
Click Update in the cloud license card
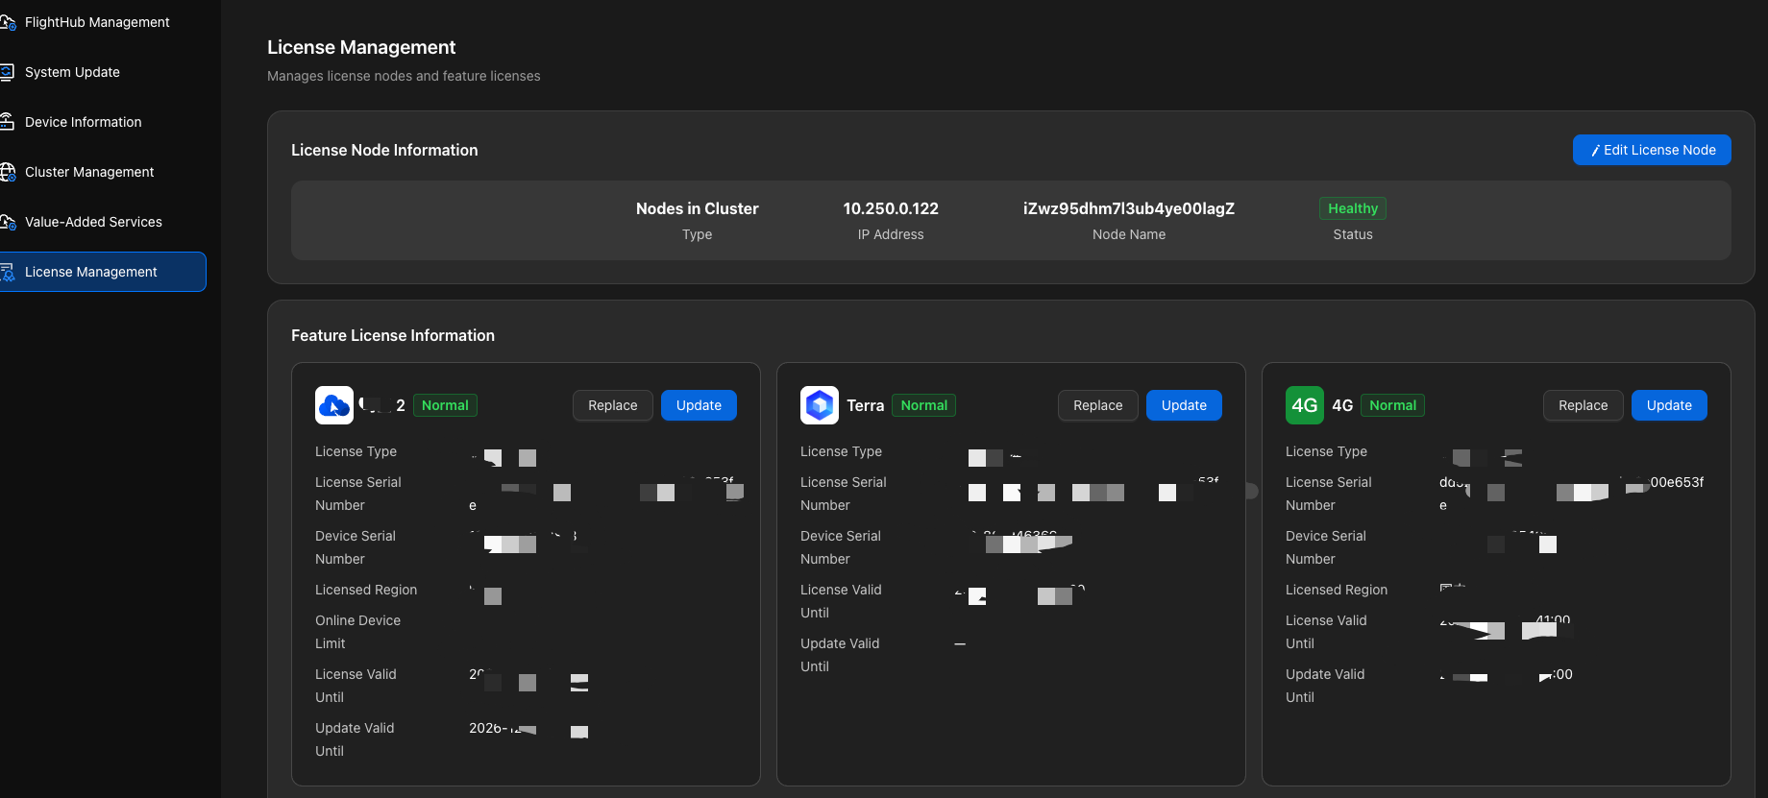pyautogui.click(x=699, y=405)
